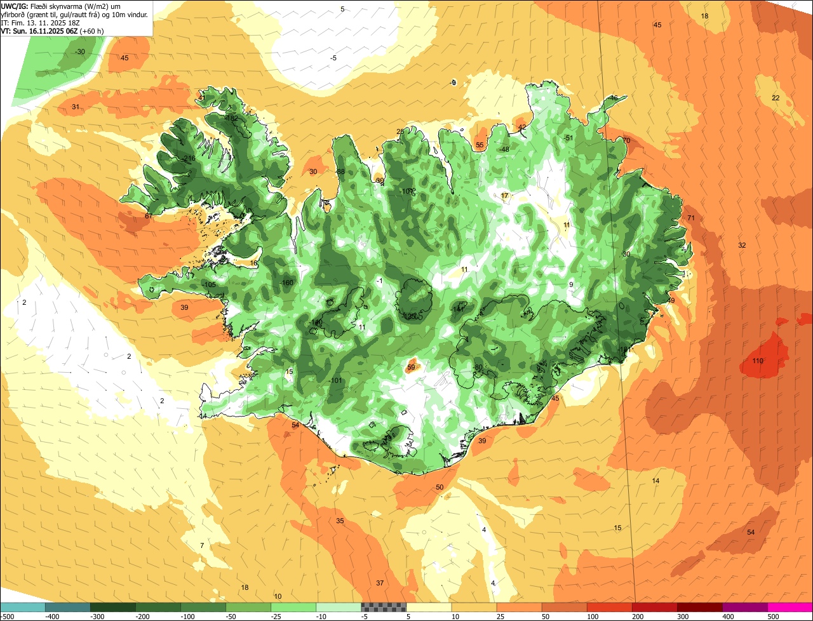Click the legend swatch between 10 and 25

tap(474, 607)
